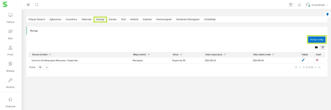Expand the Anna Nowak user menu
Screen dimensions: 331x110
(x=318, y=5)
